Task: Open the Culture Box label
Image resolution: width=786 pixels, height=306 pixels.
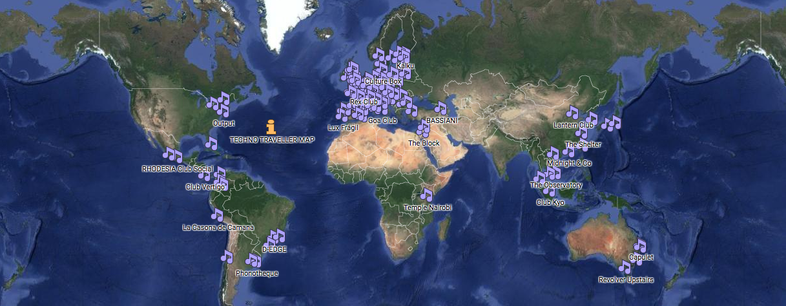Action: tap(383, 82)
